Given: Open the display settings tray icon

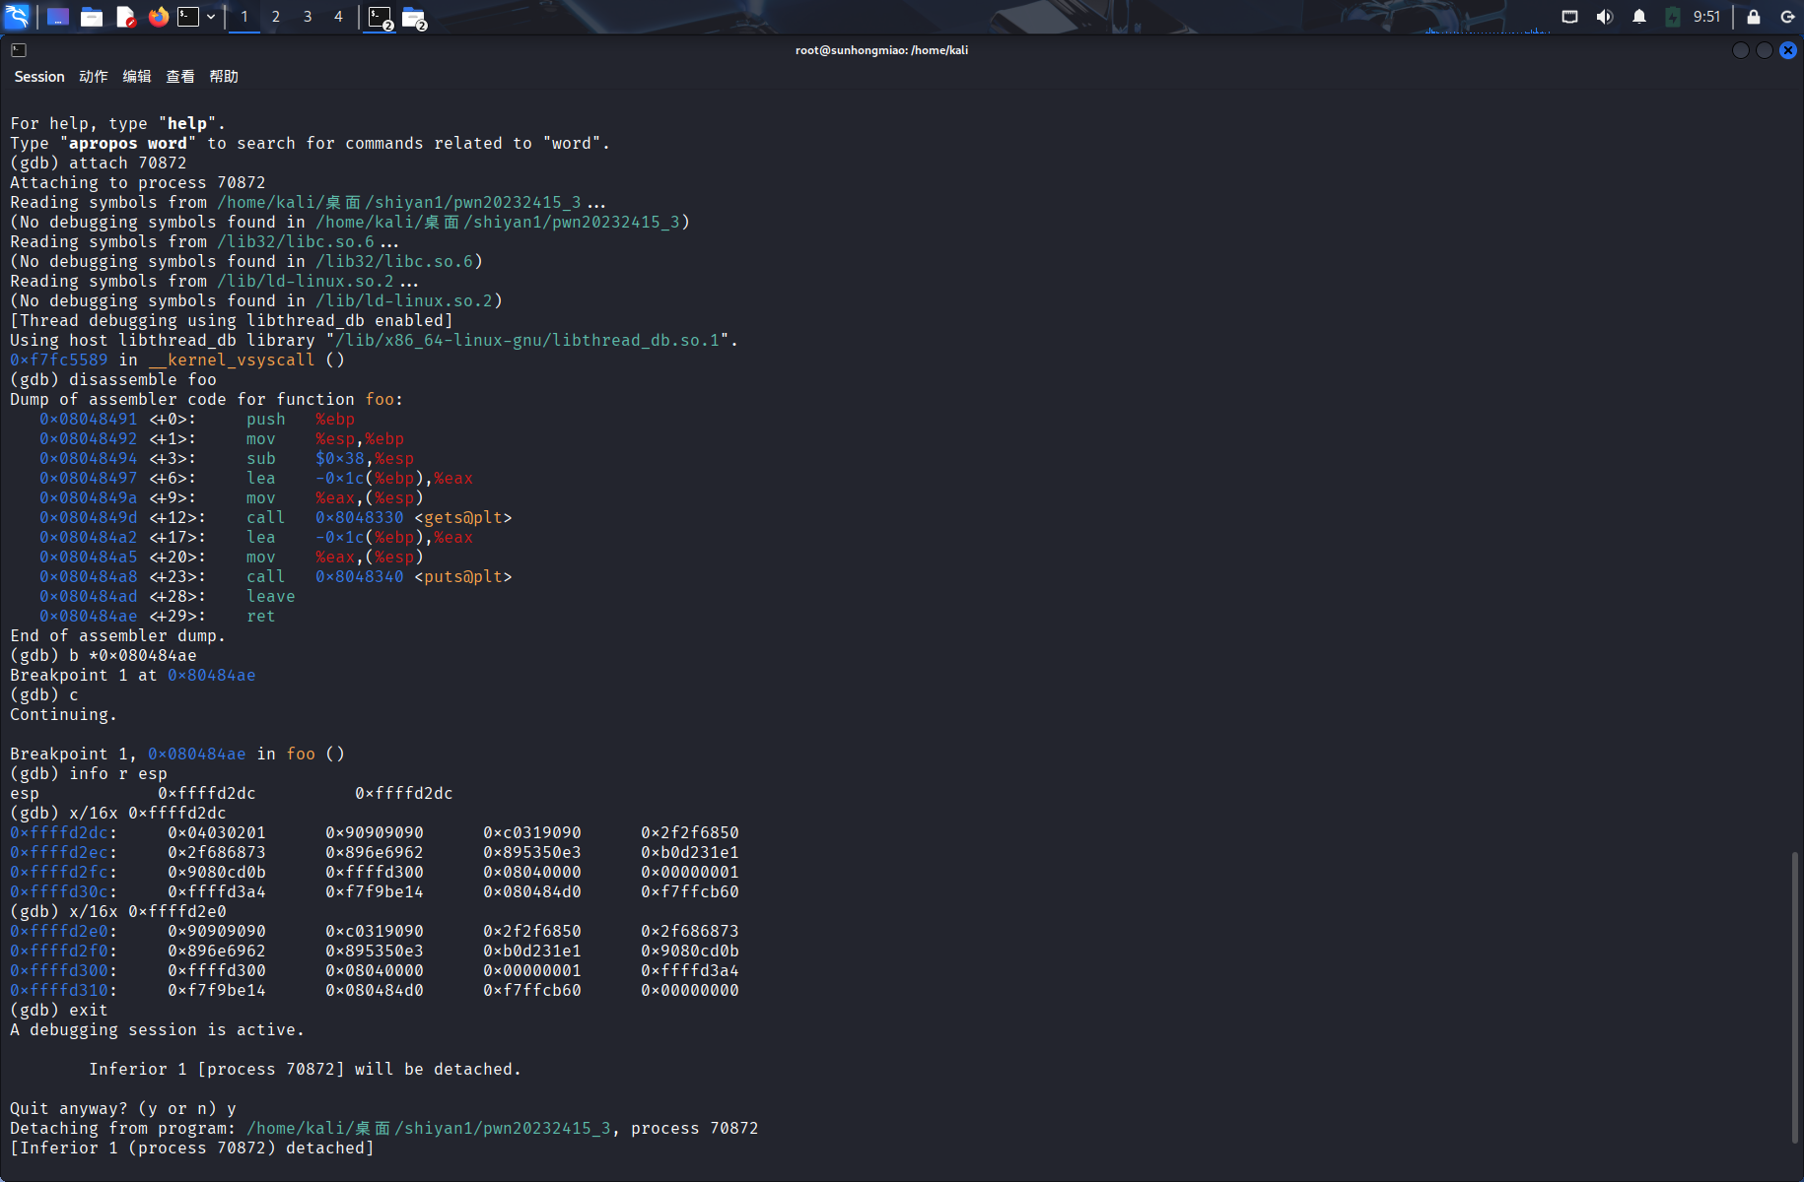Looking at the screenshot, I should pyautogui.click(x=1570, y=17).
